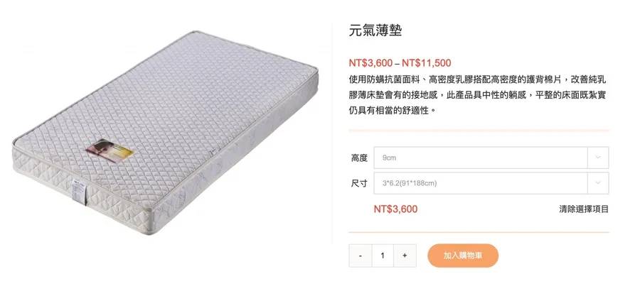The height and width of the screenshot is (291, 640).
Task: Click the price range NT$3,600 – NT$11,500
Action: [x=400, y=63]
